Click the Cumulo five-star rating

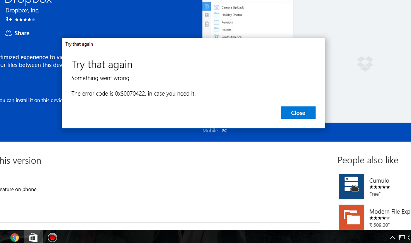pos(380,187)
